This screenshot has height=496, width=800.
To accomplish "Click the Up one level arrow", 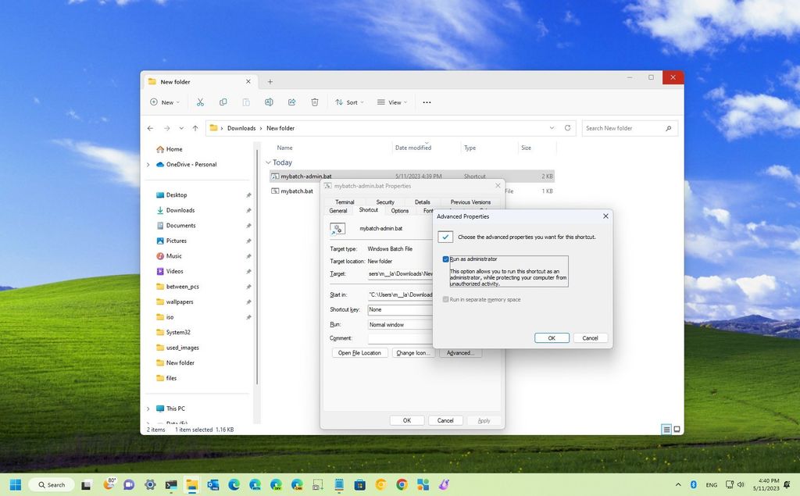I will point(195,127).
